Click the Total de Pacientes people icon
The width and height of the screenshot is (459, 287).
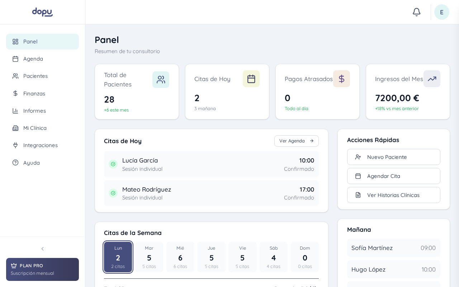[x=161, y=80]
